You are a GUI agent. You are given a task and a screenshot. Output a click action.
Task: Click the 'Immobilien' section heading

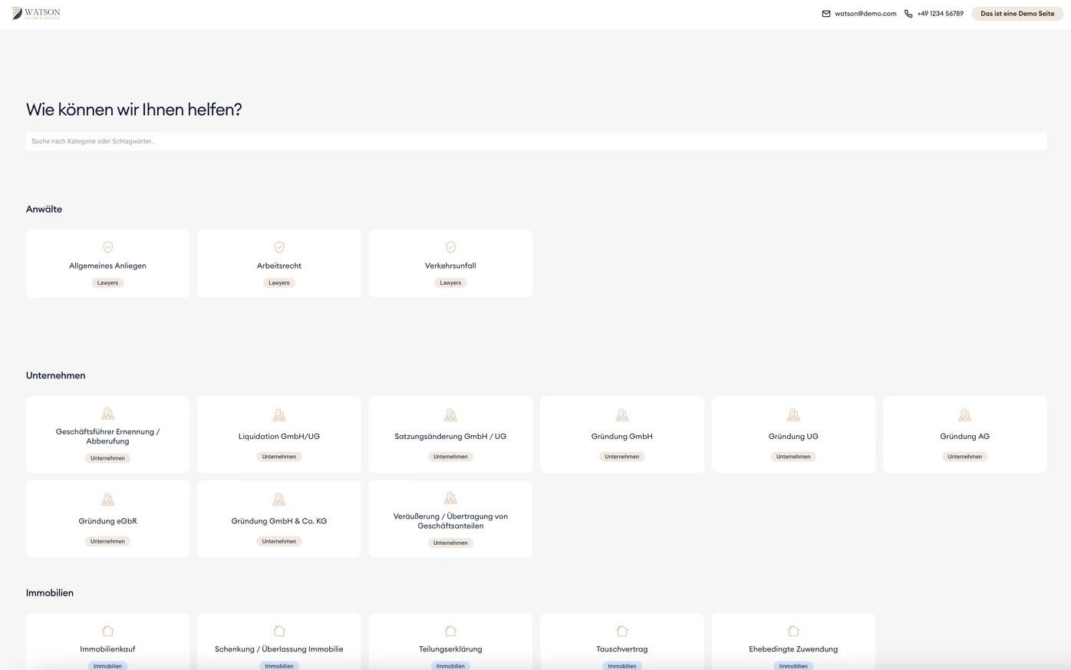point(50,593)
